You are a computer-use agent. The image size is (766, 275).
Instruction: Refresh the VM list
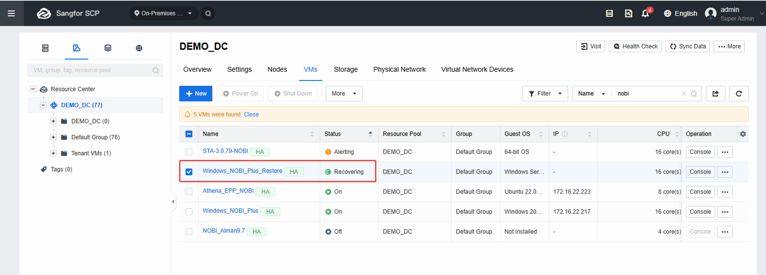pyautogui.click(x=739, y=94)
